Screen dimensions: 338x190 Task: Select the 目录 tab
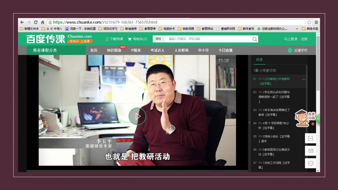point(259,60)
